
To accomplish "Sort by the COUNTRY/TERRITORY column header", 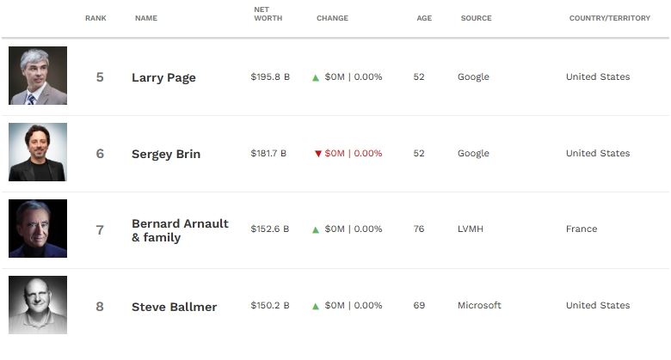I will coord(609,18).
